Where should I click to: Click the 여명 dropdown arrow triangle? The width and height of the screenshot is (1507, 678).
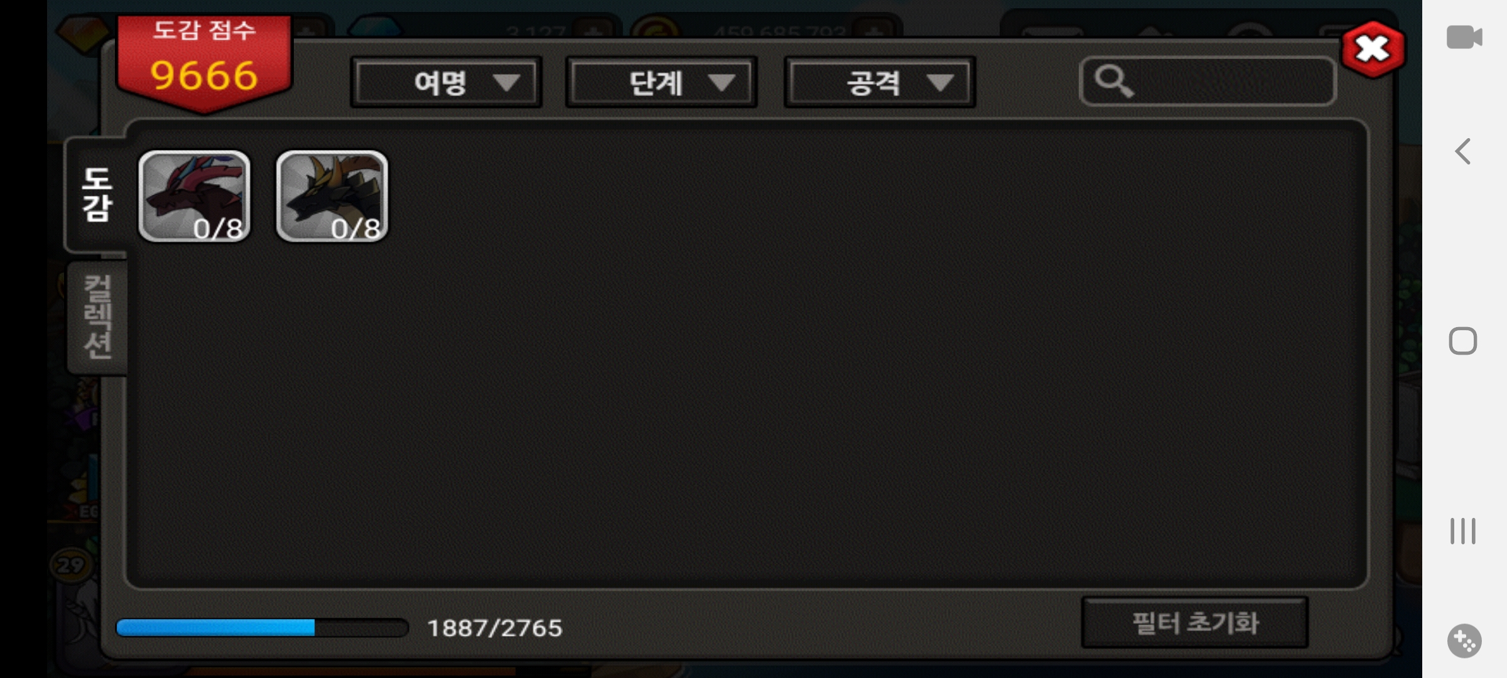(x=506, y=83)
